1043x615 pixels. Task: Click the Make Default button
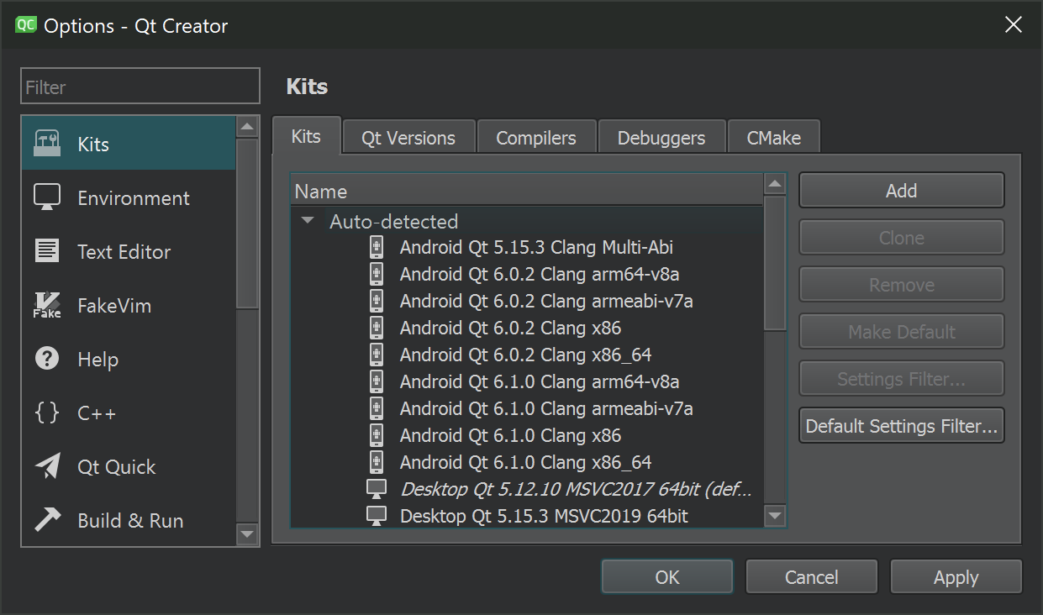902,332
